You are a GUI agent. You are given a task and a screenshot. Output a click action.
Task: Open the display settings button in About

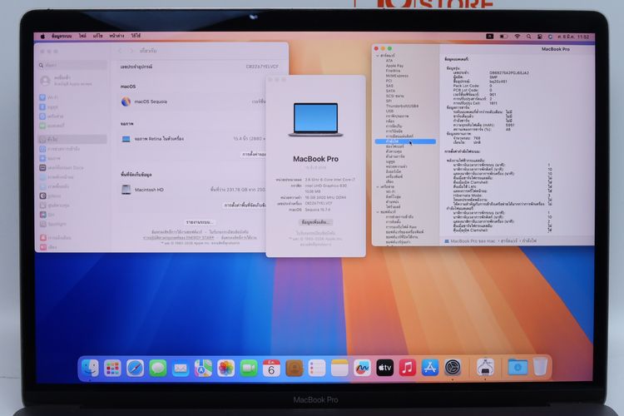[254, 155]
